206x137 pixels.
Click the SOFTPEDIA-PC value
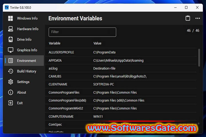coord(104,84)
